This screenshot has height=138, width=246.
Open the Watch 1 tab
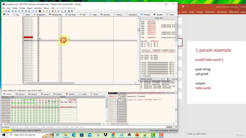70,94
